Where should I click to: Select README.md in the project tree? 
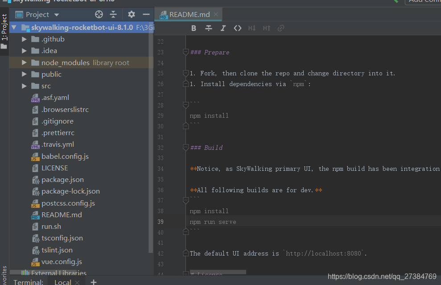click(x=62, y=215)
